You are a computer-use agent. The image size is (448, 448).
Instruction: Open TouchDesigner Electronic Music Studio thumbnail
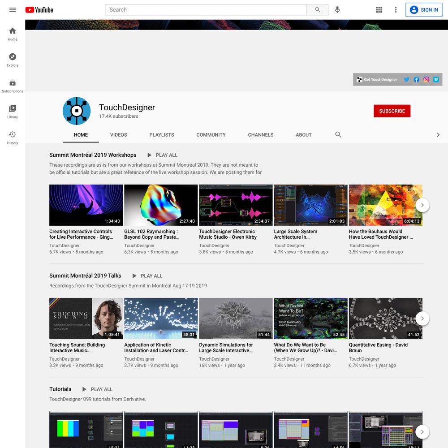pyautogui.click(x=236, y=205)
